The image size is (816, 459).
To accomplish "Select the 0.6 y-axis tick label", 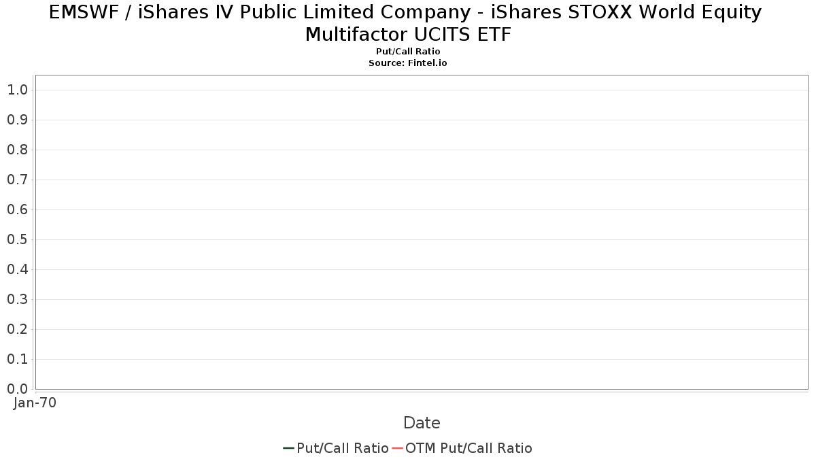I will point(18,209).
